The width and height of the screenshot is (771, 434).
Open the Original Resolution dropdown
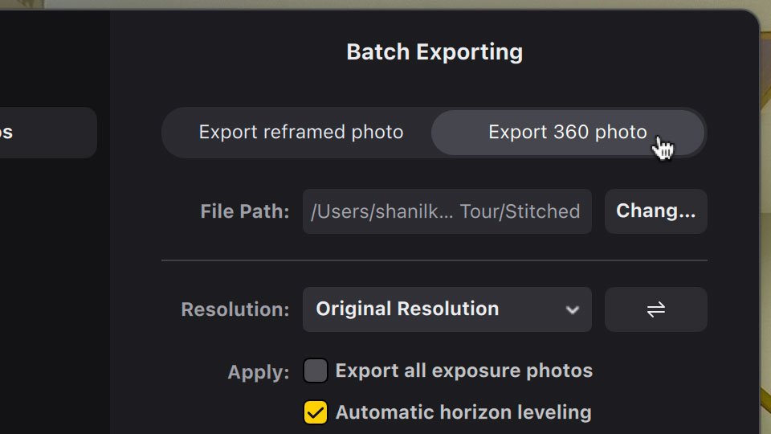447,309
